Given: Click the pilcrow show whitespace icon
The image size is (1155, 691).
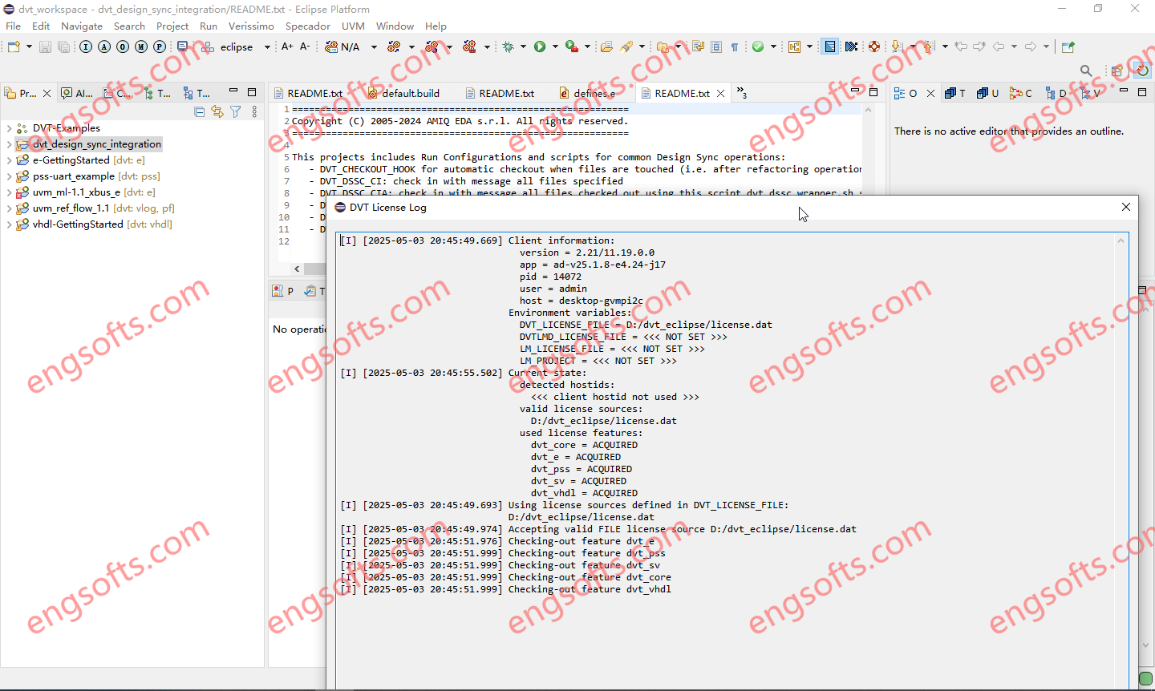Looking at the screenshot, I should click(735, 46).
